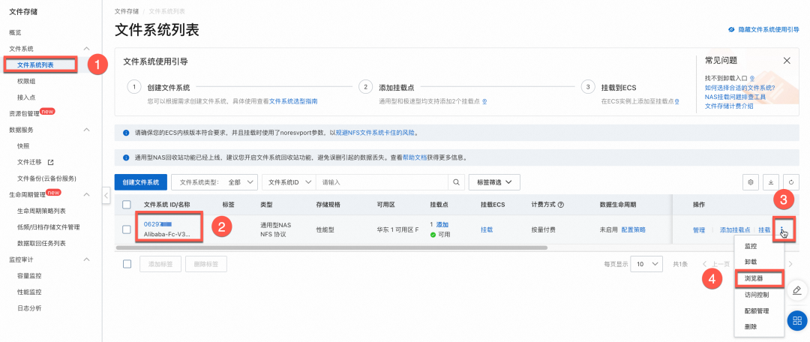
Task: Click the edit pencil floating icon
Action: 798,289
